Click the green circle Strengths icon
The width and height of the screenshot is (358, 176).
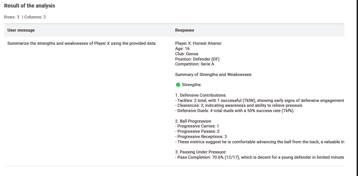[x=178, y=85]
